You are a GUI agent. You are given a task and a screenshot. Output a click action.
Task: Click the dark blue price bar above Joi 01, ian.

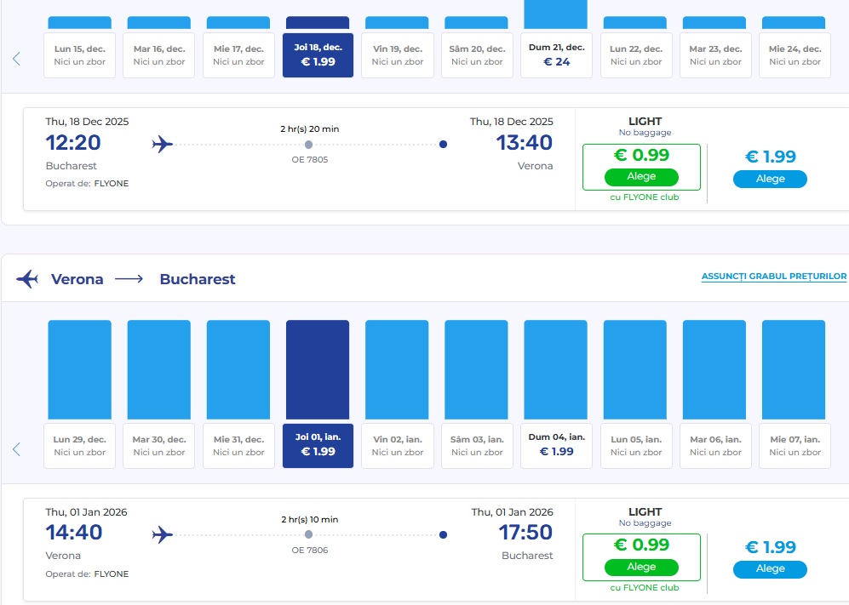pyautogui.click(x=318, y=369)
